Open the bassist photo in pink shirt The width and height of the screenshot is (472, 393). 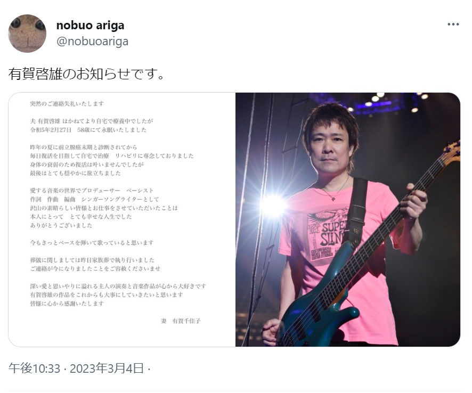click(x=348, y=220)
